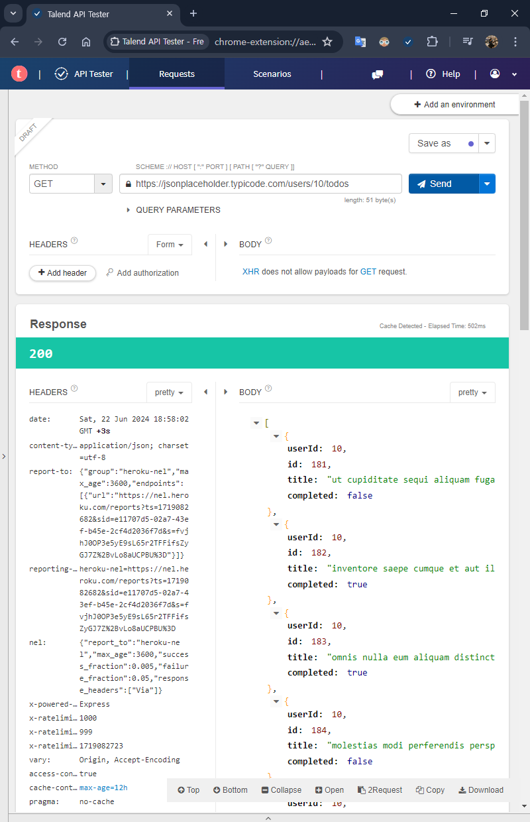Open response body pretty dropdown

pyautogui.click(x=472, y=392)
